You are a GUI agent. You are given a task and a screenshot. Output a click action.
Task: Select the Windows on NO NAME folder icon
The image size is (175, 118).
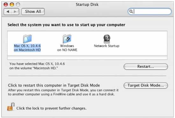67,39
